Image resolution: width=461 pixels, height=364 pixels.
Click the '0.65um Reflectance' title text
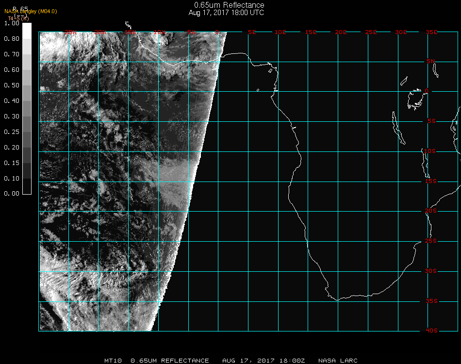point(229,5)
